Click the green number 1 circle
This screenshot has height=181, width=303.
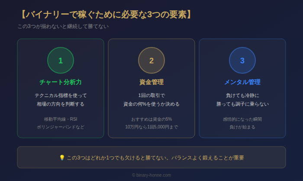[61, 60]
